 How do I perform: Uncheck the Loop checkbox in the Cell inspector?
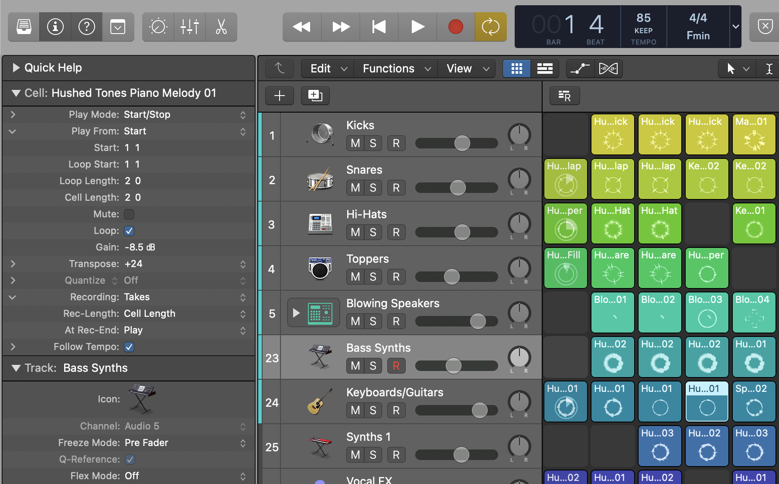tap(129, 230)
